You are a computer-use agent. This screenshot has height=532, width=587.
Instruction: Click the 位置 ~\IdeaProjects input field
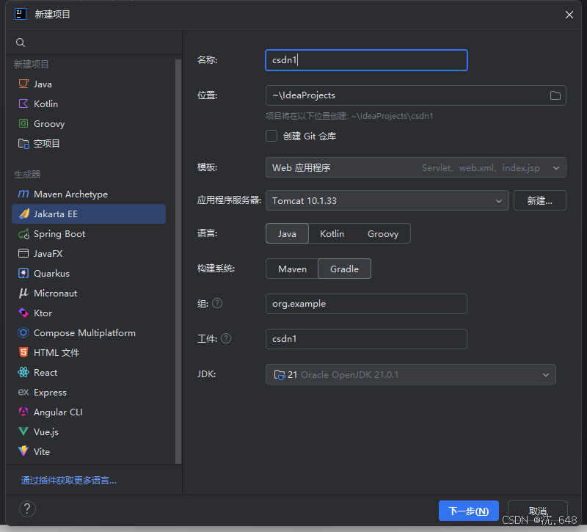click(x=415, y=95)
